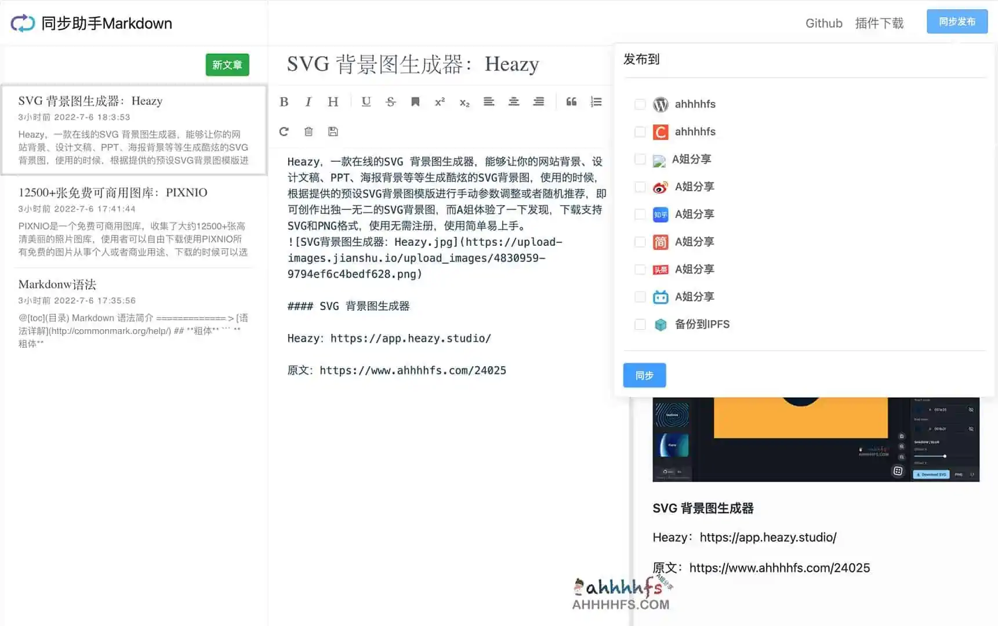Screen dimensions: 998x626
Task: Create a new article with 新文章
Action: click(227, 65)
